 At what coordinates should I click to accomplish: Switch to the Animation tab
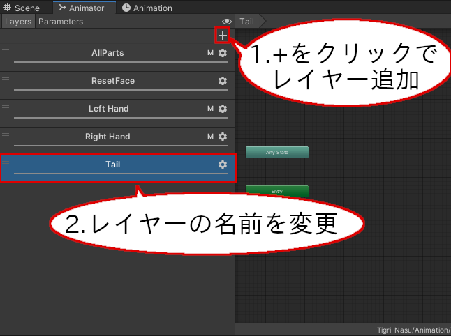tap(147, 8)
